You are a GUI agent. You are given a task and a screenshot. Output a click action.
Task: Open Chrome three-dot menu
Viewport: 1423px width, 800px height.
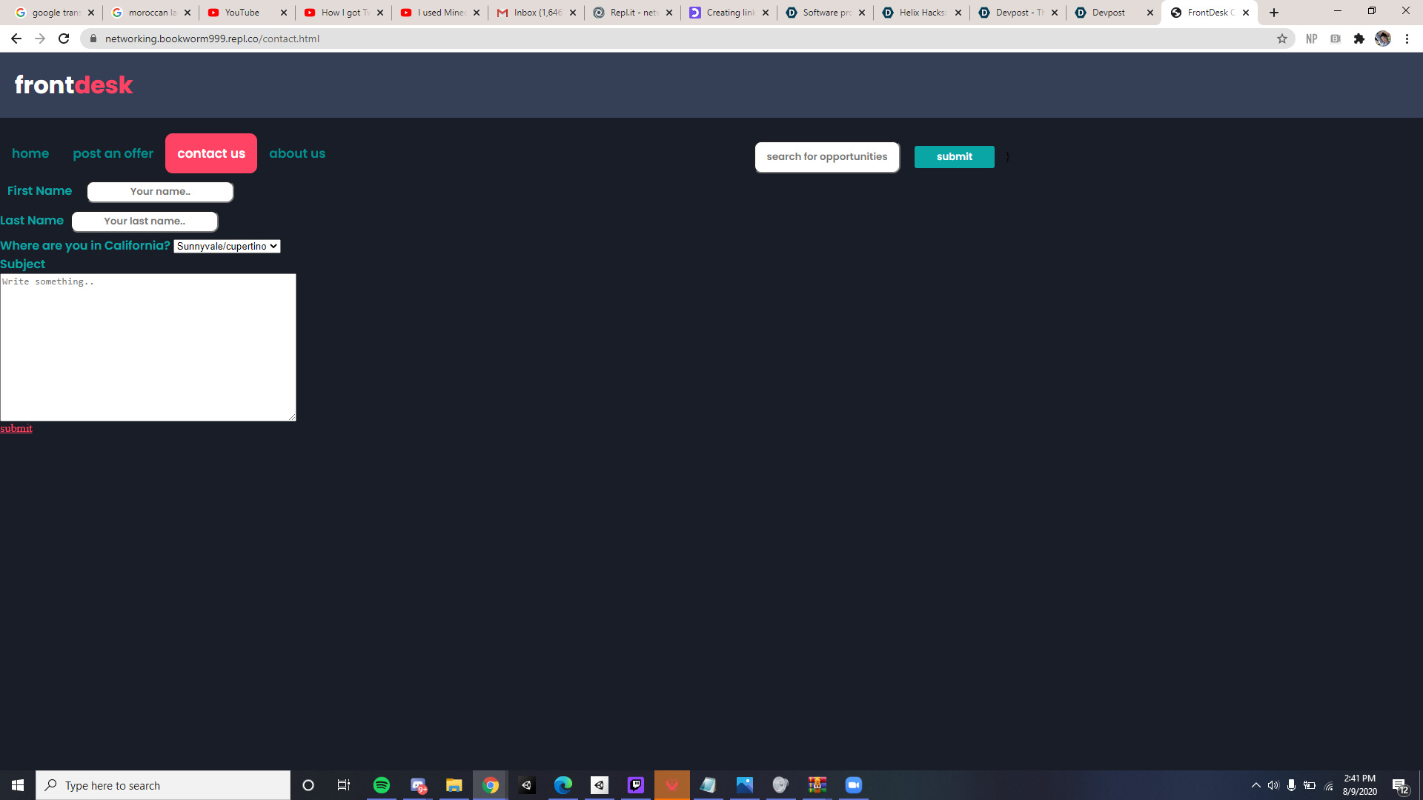[1407, 39]
